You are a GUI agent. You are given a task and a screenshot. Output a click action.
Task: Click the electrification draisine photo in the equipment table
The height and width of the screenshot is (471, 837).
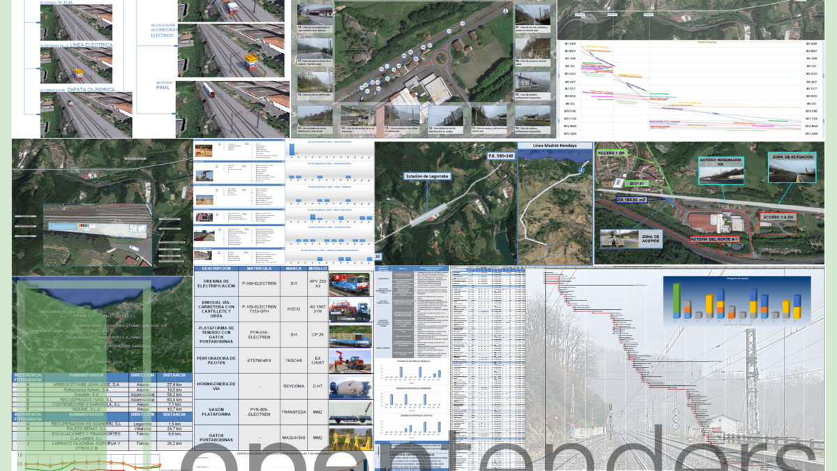pyautogui.click(x=350, y=284)
